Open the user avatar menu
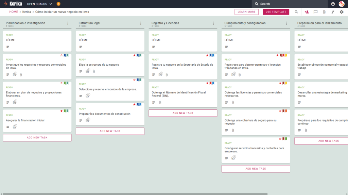Viewport: 348px width, 195px height. (342, 4)
